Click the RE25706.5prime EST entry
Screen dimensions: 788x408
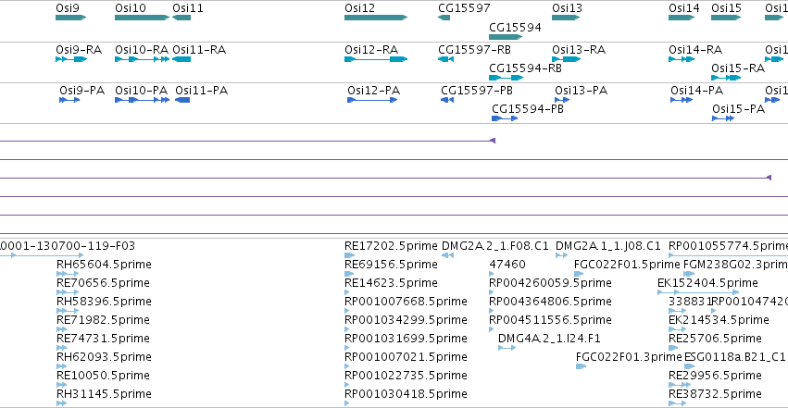[715, 339]
